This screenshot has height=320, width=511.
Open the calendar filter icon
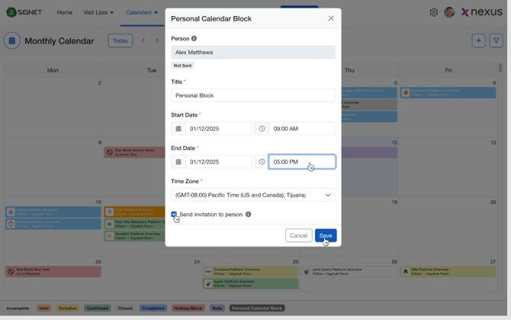tap(496, 40)
